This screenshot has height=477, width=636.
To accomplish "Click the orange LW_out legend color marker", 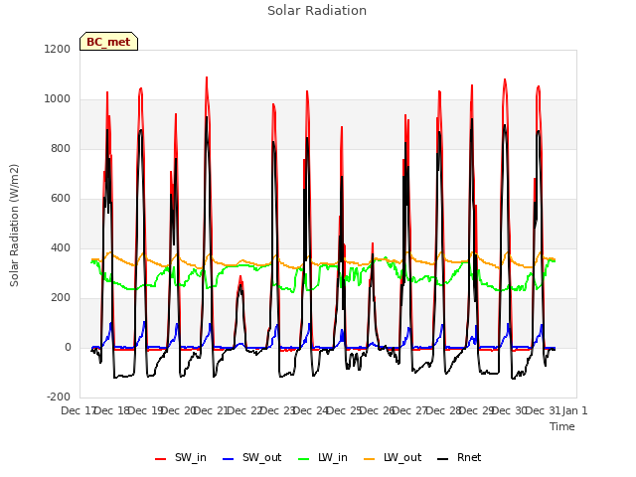I will click(x=369, y=459).
